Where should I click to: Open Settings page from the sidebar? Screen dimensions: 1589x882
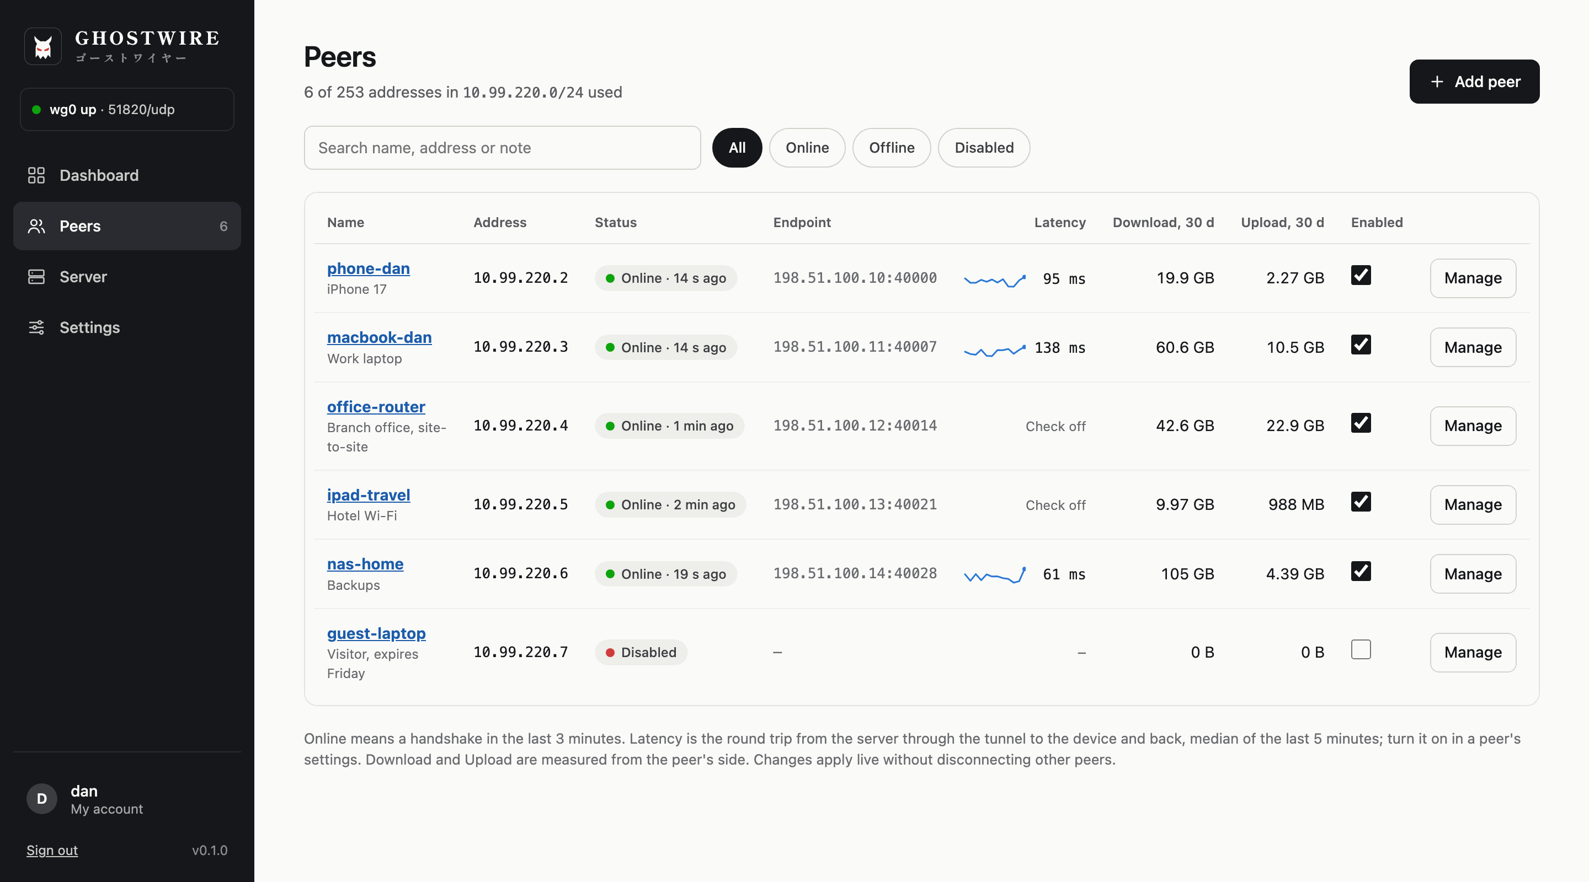click(x=127, y=327)
